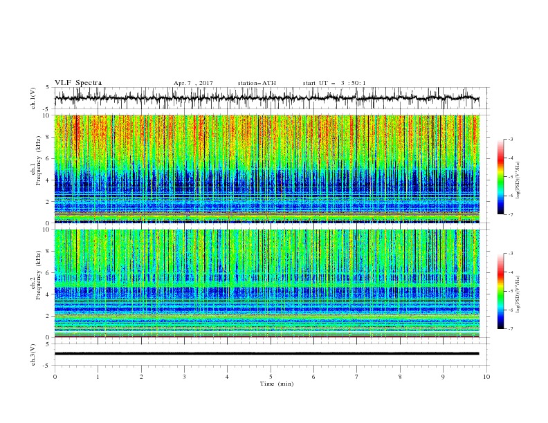Click time axis tick label '5'
Image resolution: width=548 pixels, height=423 pixels.
click(271, 377)
